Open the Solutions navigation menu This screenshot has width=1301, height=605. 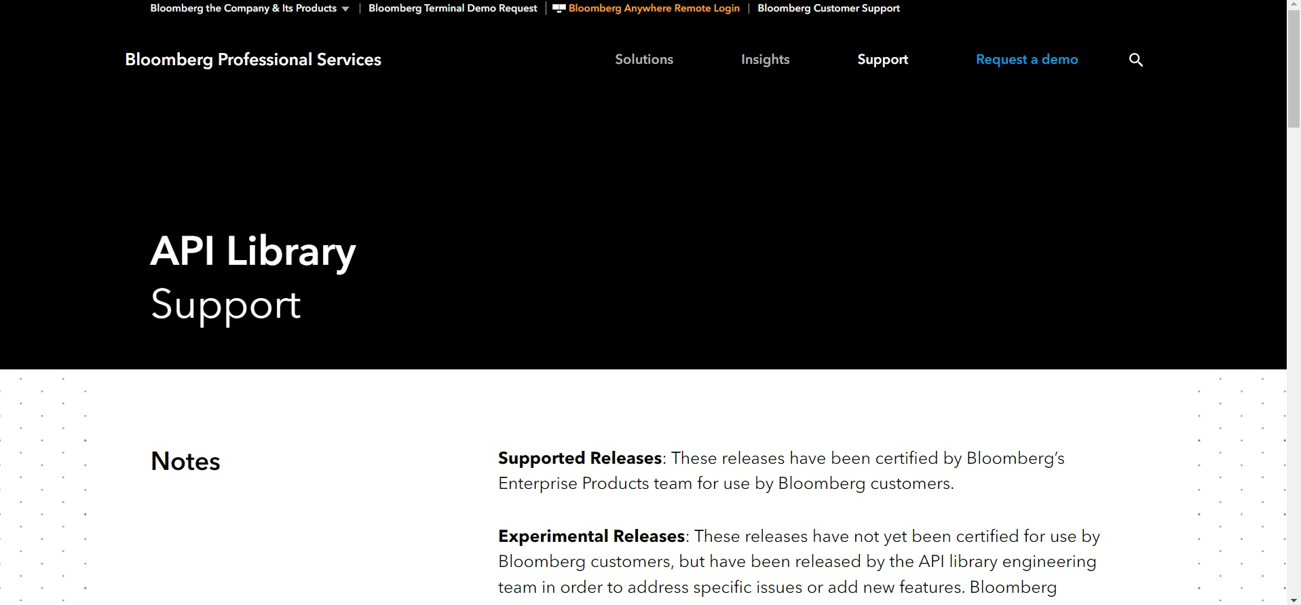(644, 59)
